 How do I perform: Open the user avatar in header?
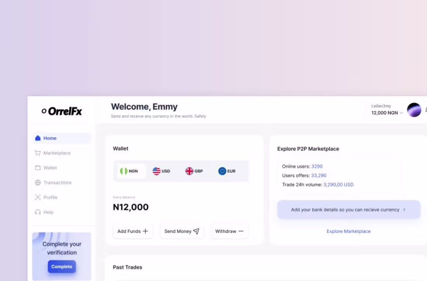[414, 110]
